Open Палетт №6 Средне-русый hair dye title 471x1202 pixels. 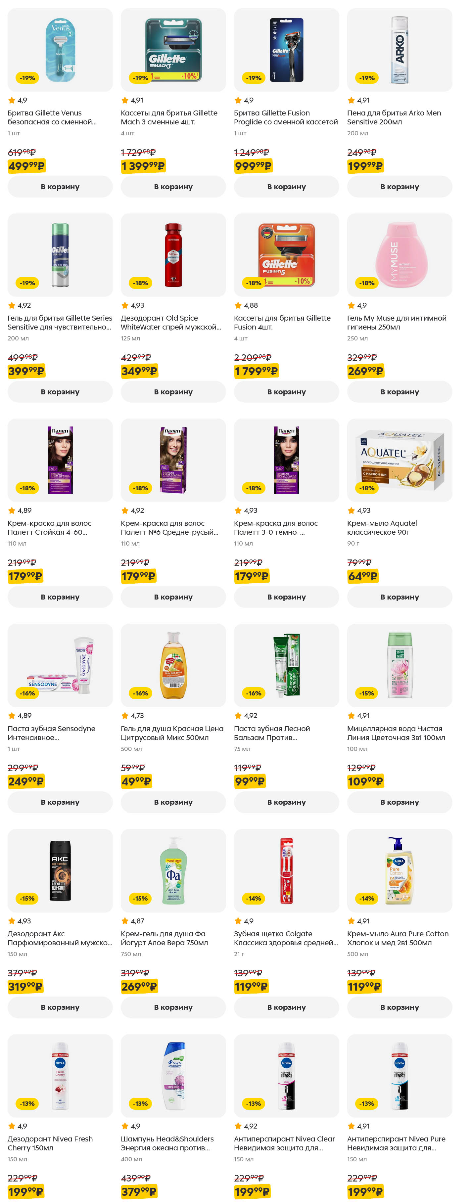[169, 528]
